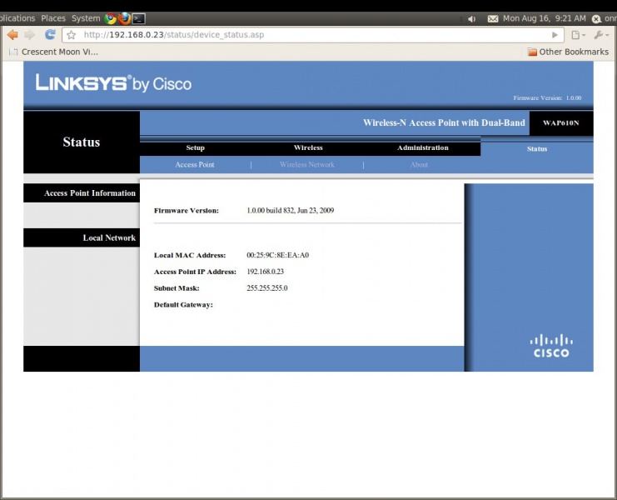Switch to the Setup tab
Viewport: 617px width, 500px height.
pyautogui.click(x=195, y=147)
